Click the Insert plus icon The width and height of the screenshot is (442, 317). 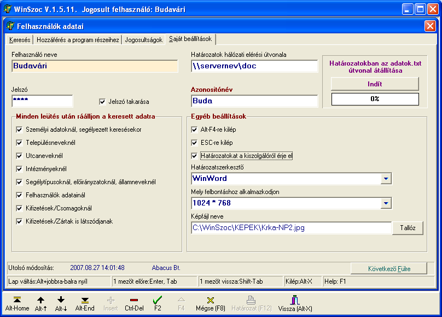111,301
